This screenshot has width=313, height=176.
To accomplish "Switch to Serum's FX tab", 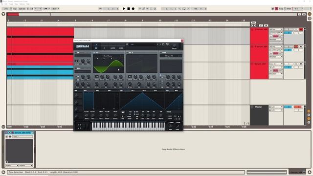I will tap(104, 48).
